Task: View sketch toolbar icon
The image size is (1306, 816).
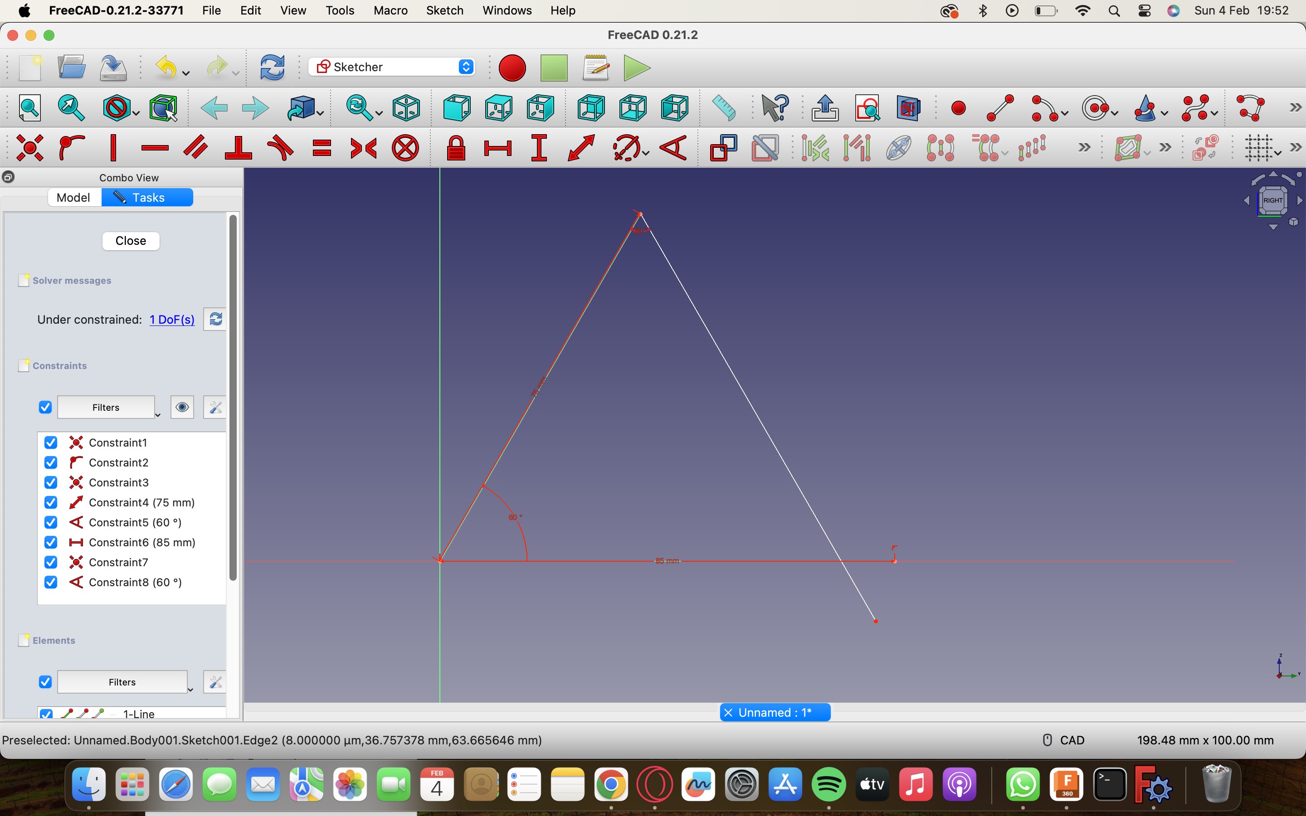Action: click(x=867, y=108)
